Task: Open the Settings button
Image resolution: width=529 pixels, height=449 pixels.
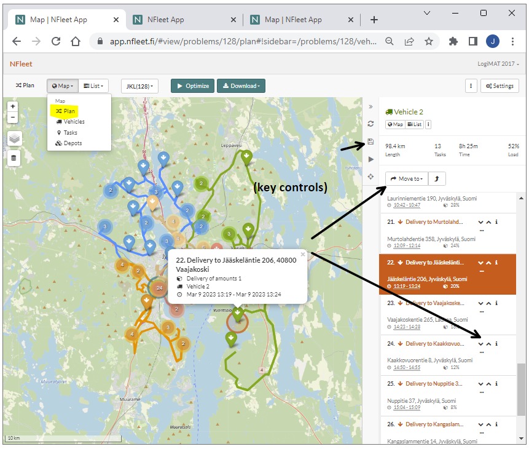Action: point(500,86)
